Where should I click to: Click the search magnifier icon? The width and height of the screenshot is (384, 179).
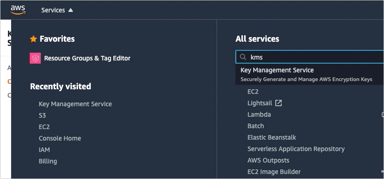243,57
